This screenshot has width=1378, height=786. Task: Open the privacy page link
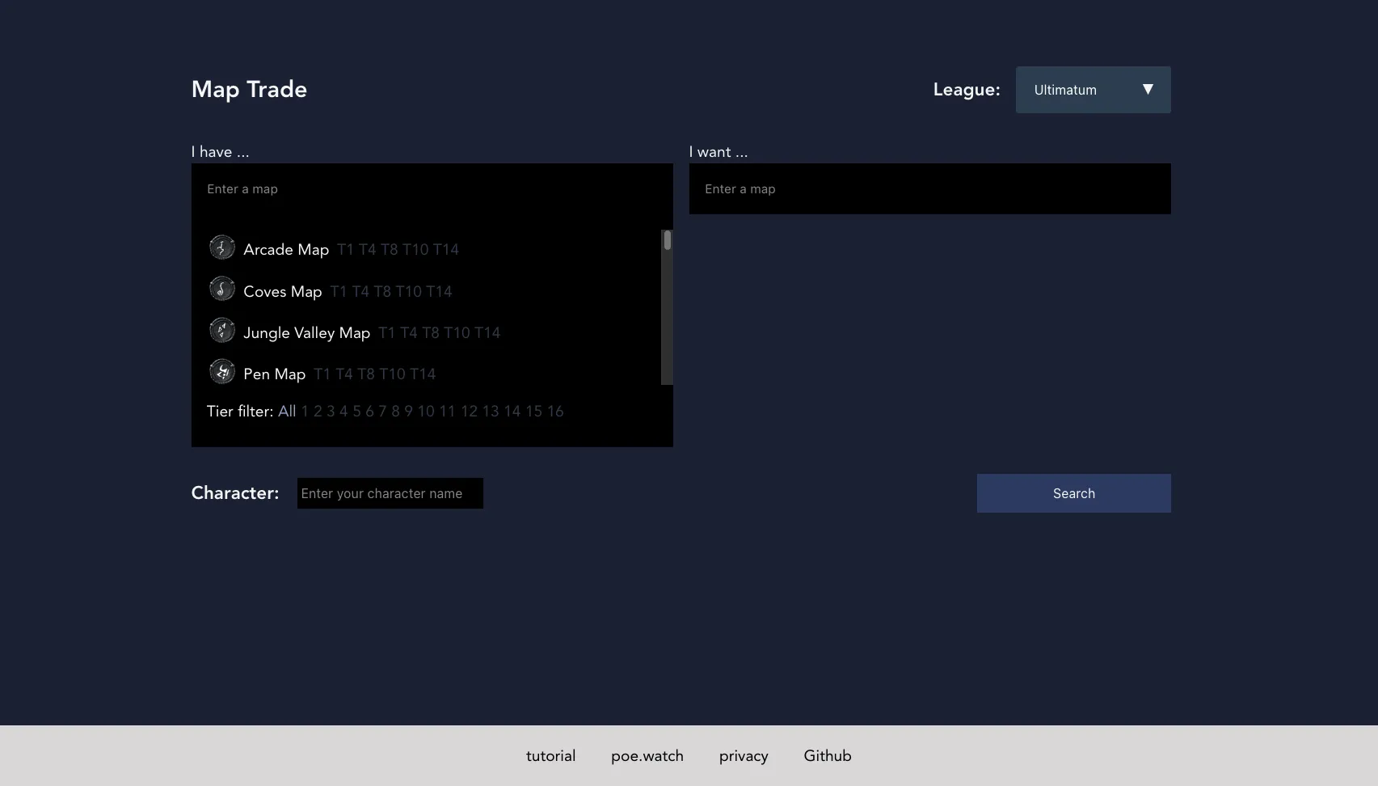coord(743,756)
